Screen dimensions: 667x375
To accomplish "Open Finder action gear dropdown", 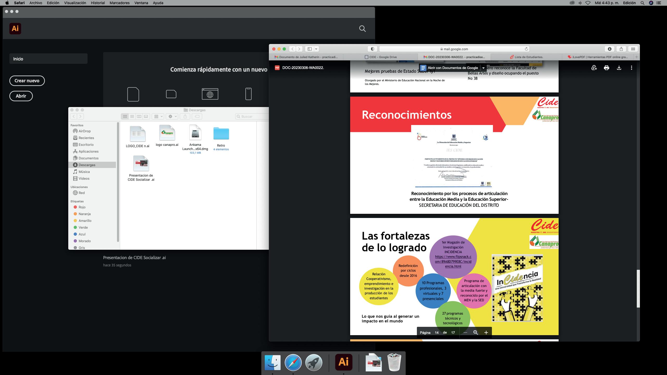I will (x=172, y=116).
